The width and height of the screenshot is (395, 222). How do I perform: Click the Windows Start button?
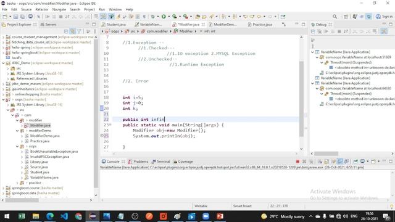7,216
